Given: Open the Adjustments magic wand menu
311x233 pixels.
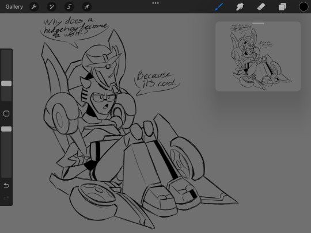Looking at the screenshot, I should tap(52, 7).
